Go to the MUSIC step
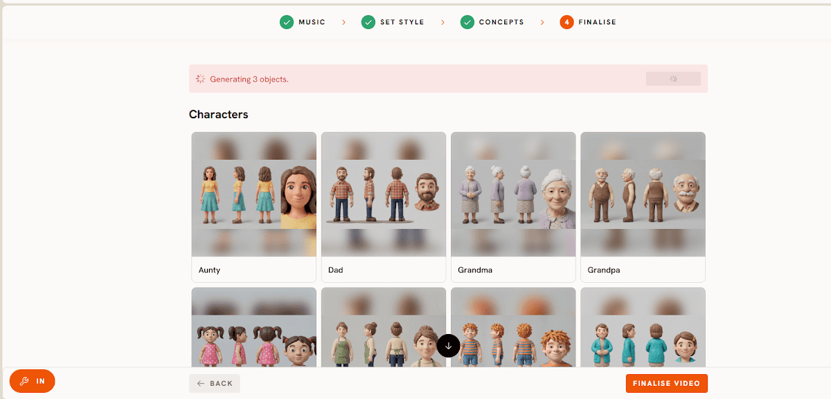 [x=312, y=22]
